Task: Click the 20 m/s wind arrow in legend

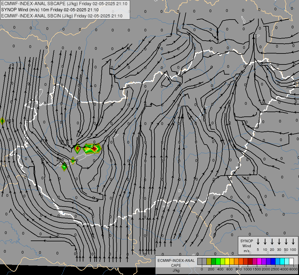Action: [272, 241]
